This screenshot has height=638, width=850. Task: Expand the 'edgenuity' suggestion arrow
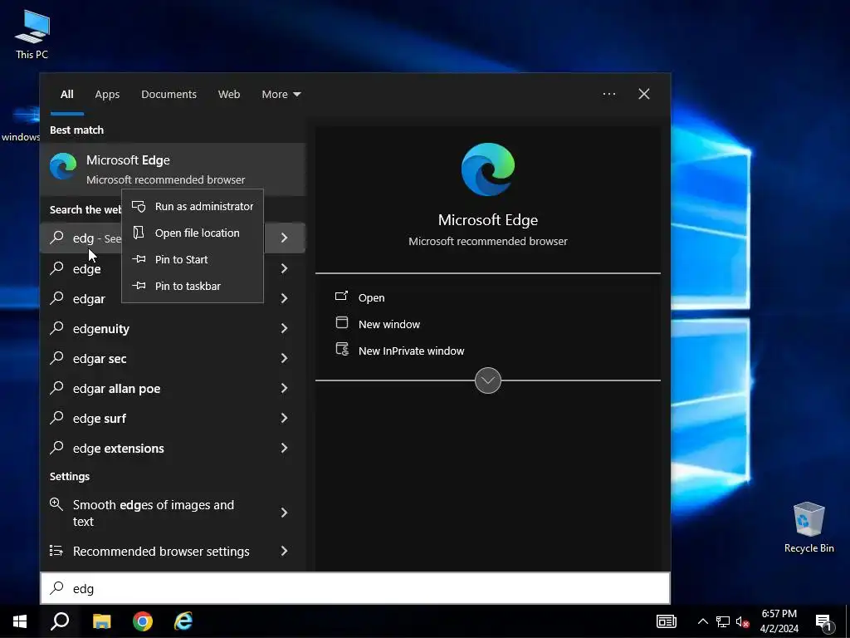click(284, 327)
